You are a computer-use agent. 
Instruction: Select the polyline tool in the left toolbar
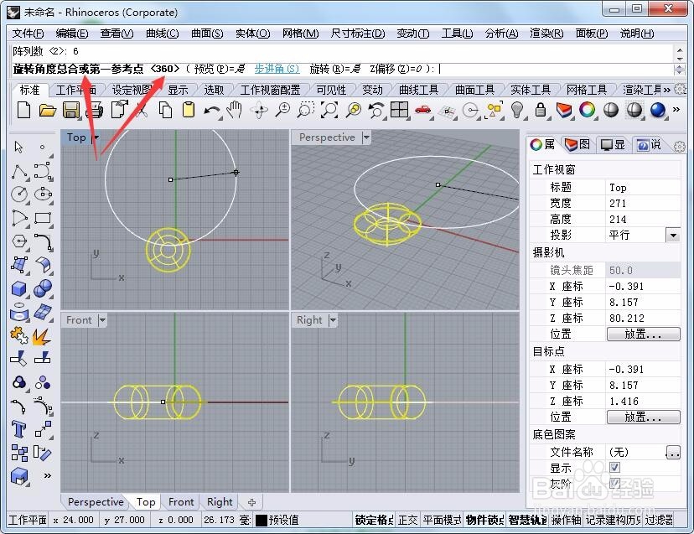tap(19, 171)
